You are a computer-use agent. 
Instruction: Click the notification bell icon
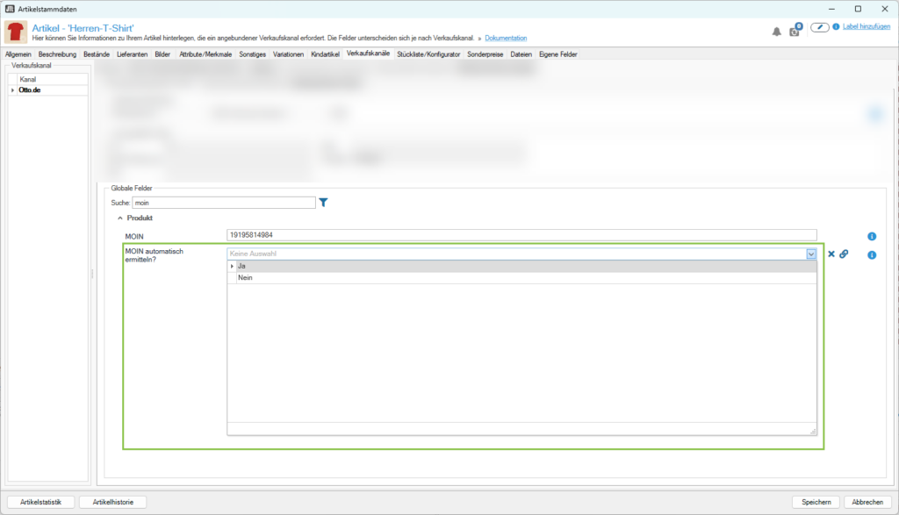pos(776,32)
